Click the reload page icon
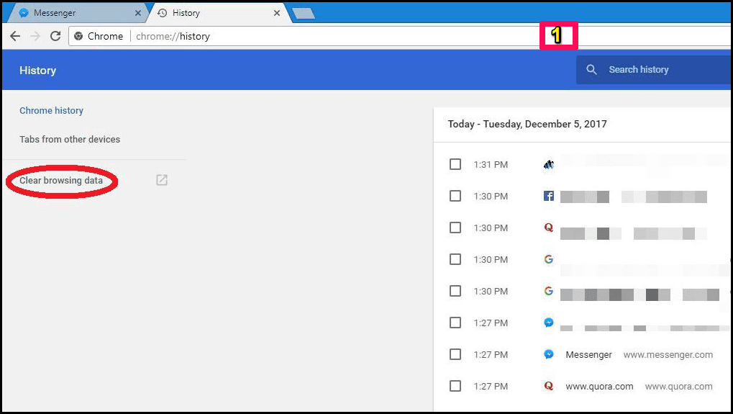733x414 pixels. 55,36
